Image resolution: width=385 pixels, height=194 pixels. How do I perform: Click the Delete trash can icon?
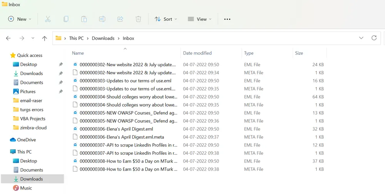(138, 19)
